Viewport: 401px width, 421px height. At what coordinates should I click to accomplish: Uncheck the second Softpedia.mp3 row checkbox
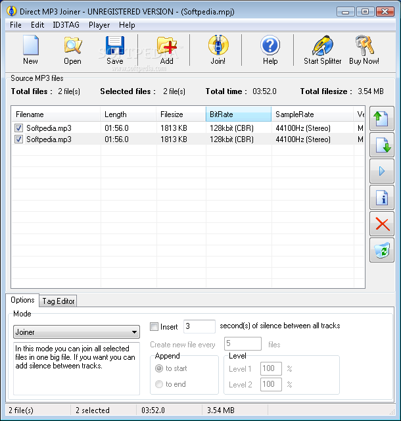(18, 139)
